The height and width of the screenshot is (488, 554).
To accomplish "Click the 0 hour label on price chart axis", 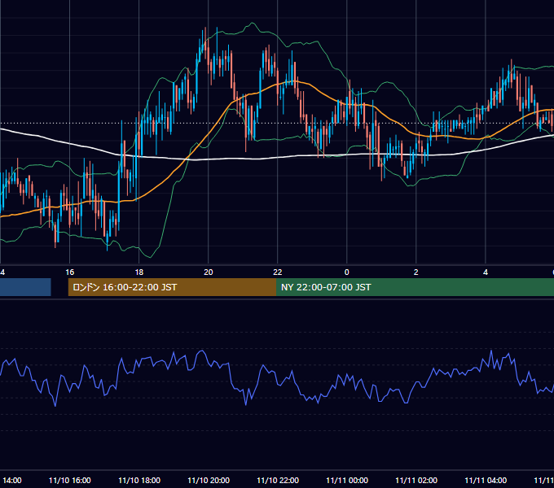I will pos(346,272).
